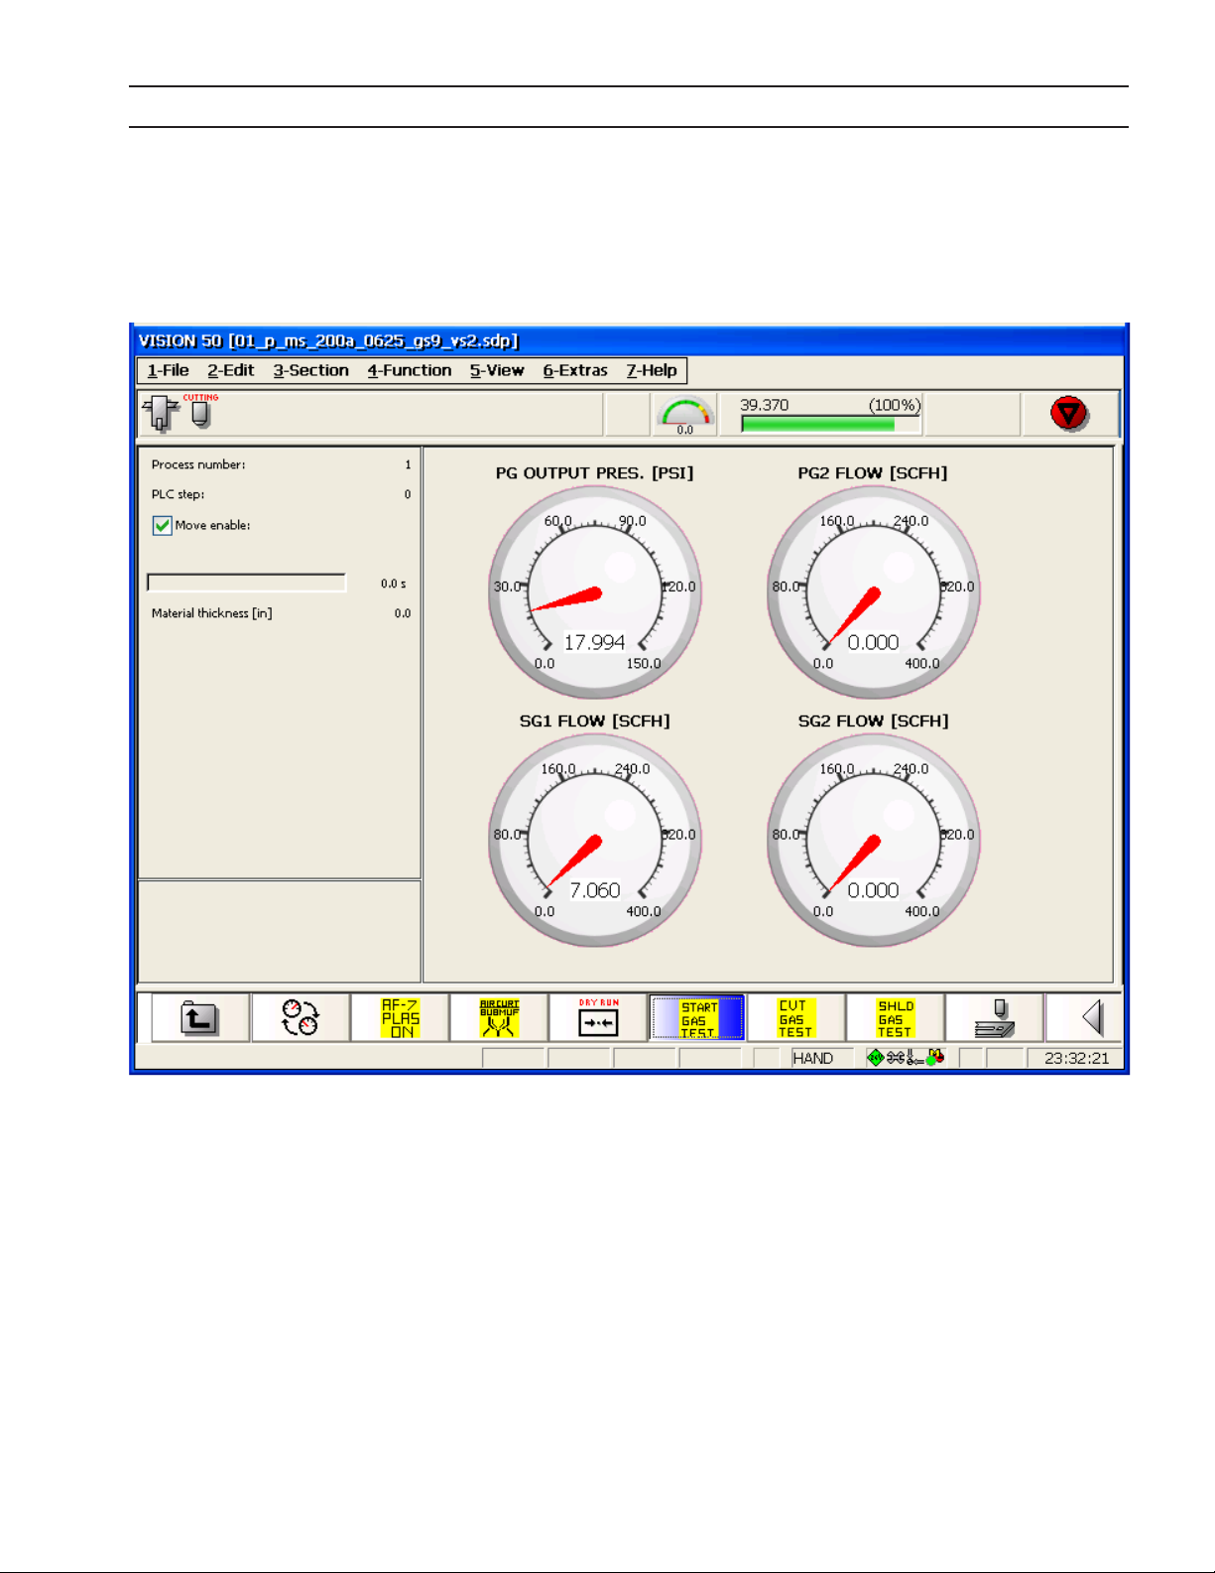Click the status bar machine state icons
Screen dimensions: 1215x1573
(905, 1058)
